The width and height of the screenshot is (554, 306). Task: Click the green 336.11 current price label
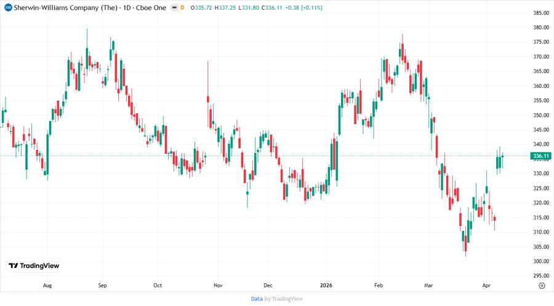coord(540,156)
